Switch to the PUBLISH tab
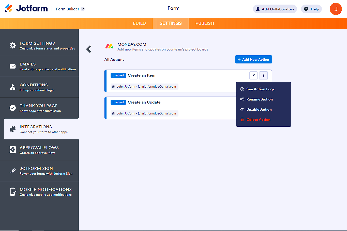Viewport: 347px width, 231px height. click(x=205, y=23)
